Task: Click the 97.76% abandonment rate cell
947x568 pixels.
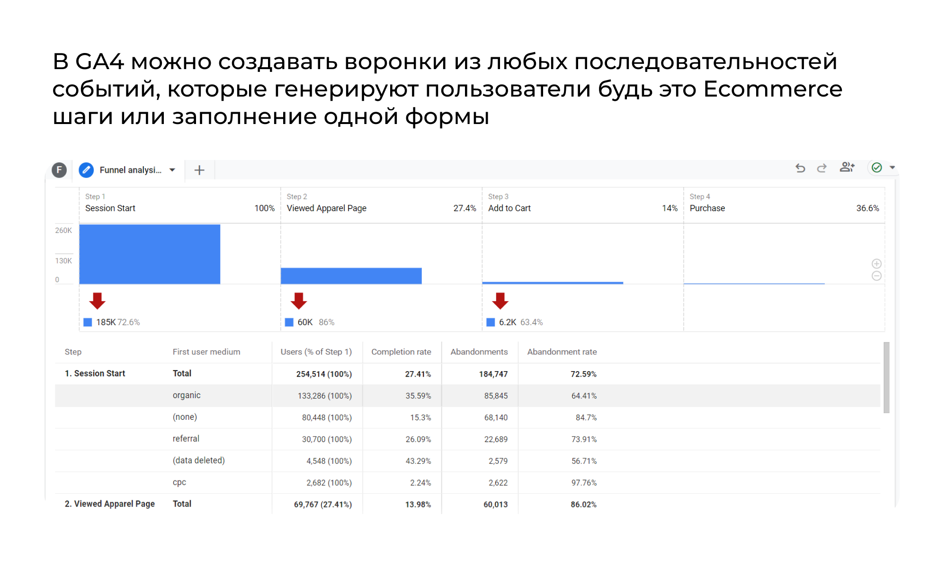Action: 584,483
